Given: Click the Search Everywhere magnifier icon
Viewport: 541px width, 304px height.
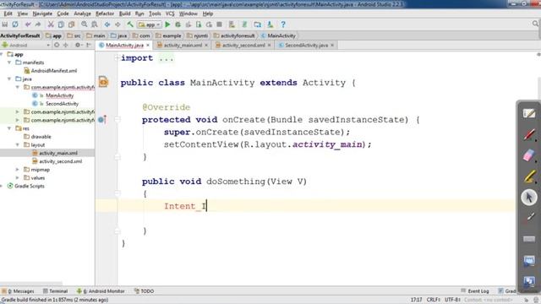Looking at the screenshot, I should click(x=535, y=24).
